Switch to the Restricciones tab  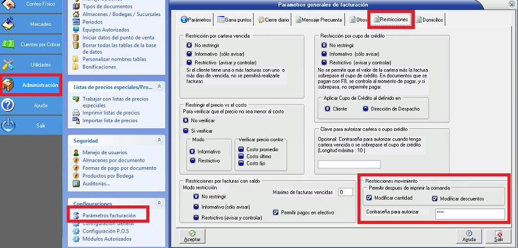click(391, 20)
